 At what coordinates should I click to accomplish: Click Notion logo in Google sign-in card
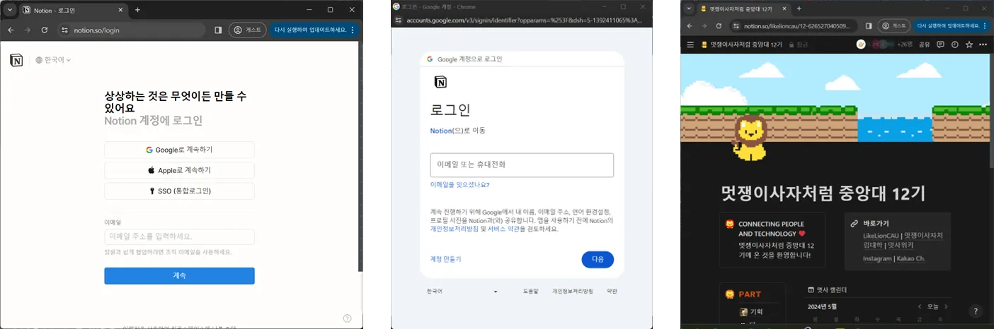point(440,82)
